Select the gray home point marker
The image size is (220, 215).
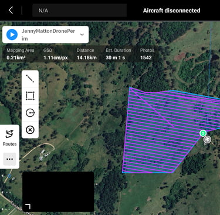click(207, 140)
